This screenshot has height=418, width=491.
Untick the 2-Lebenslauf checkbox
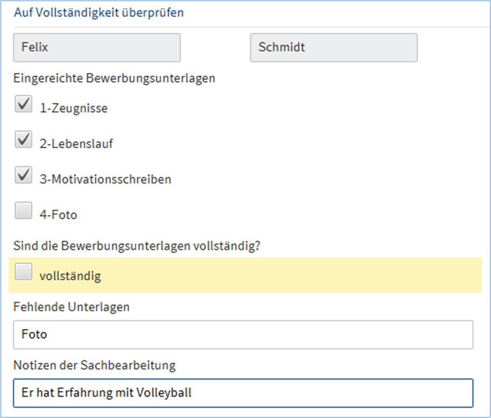[23, 140]
